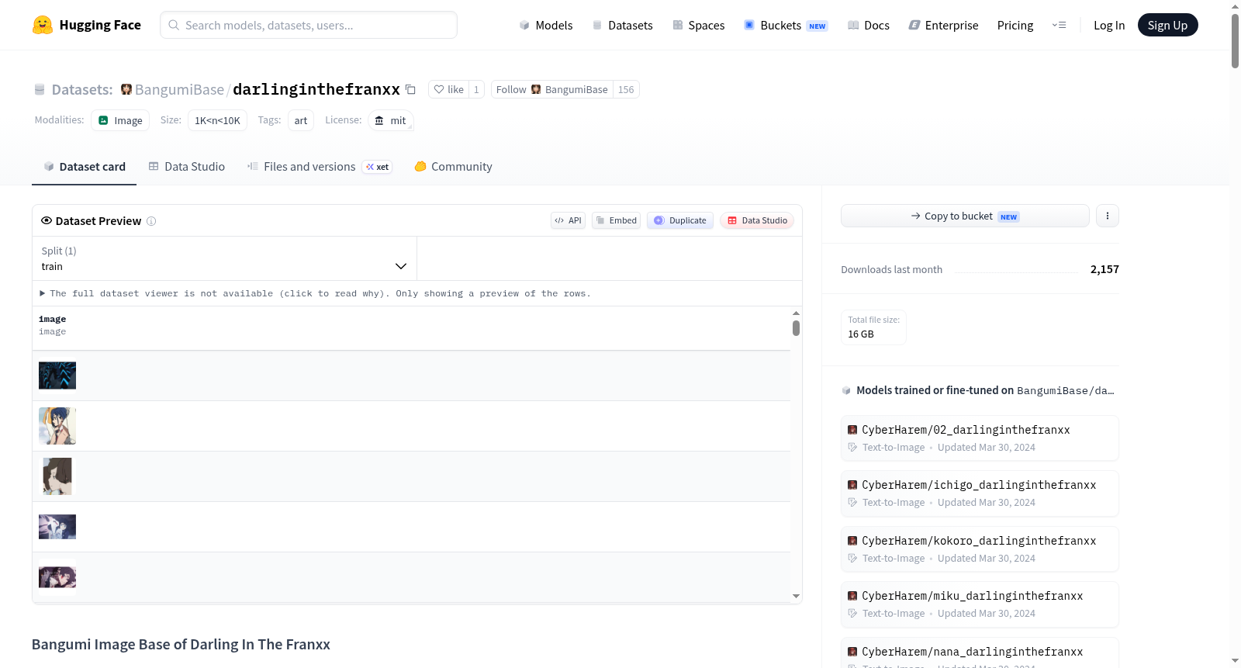The height and width of the screenshot is (668, 1241).
Task: Click the Embed button
Action: click(617, 220)
